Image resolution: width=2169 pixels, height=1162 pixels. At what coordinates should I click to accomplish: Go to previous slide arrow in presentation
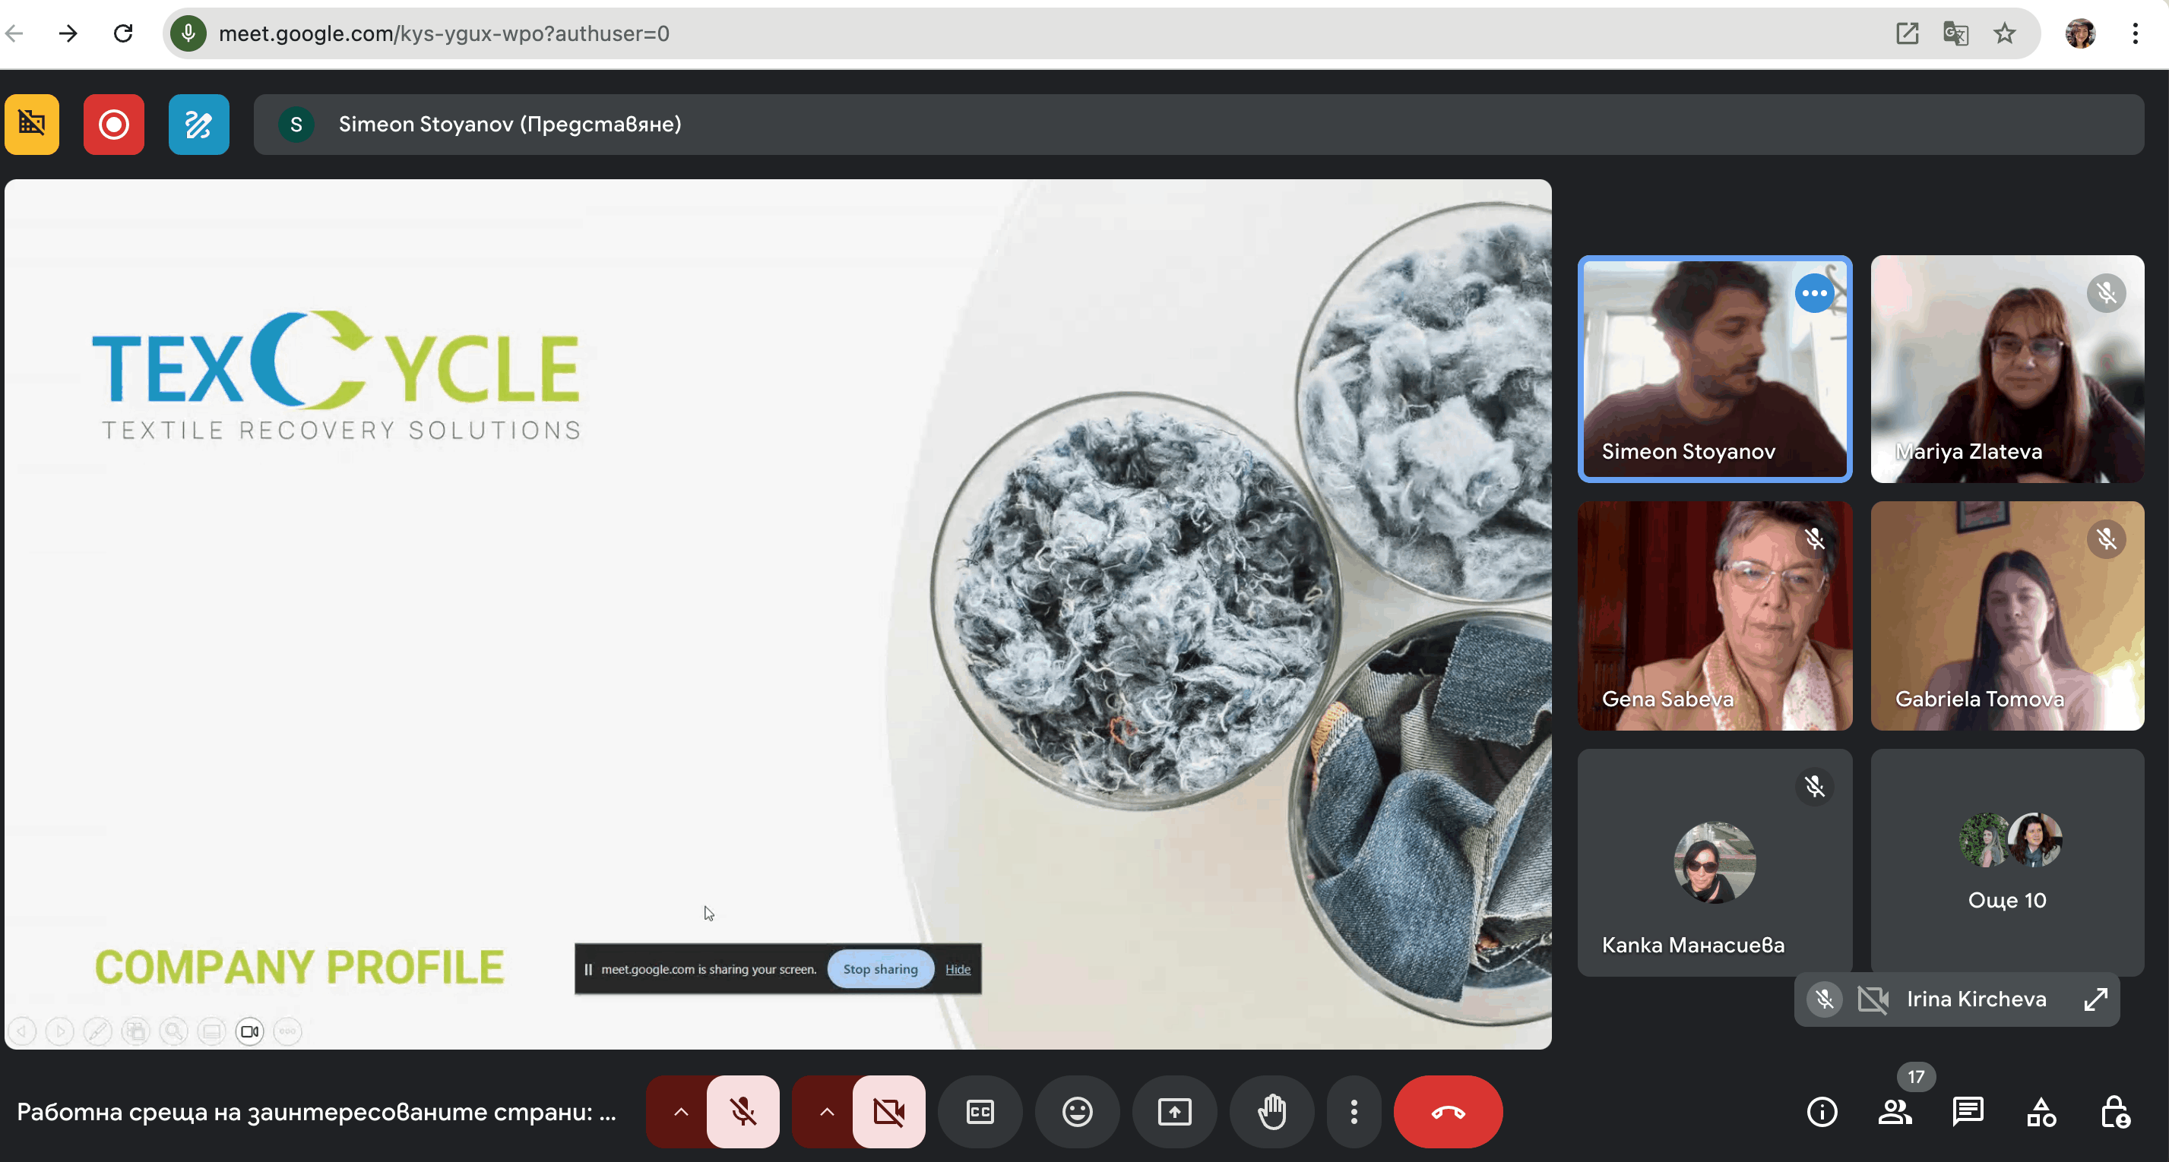coord(22,1031)
